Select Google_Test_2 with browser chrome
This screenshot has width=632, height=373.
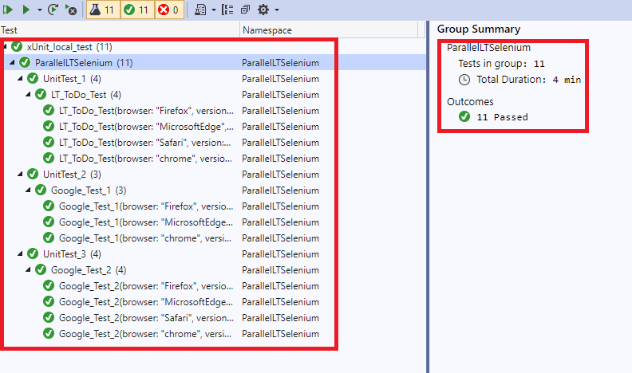[x=144, y=334]
